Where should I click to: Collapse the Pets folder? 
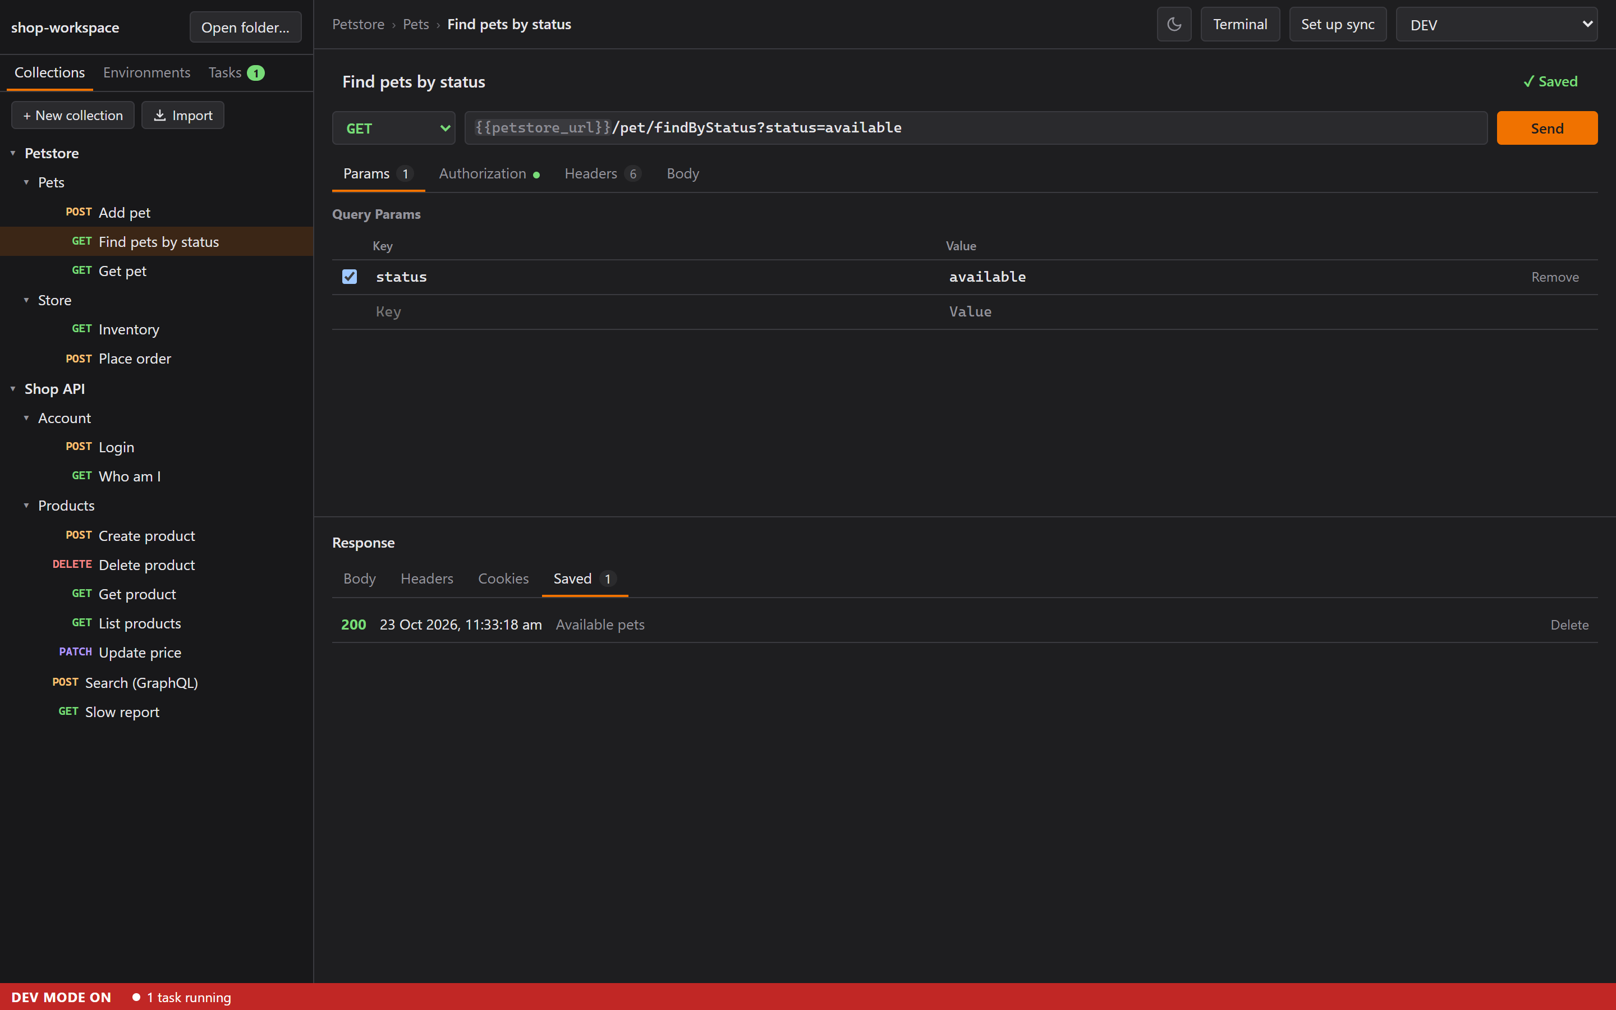[x=26, y=182]
